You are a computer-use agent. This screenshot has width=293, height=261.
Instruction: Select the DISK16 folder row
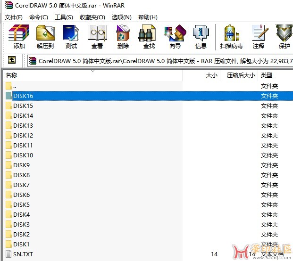[148, 96]
